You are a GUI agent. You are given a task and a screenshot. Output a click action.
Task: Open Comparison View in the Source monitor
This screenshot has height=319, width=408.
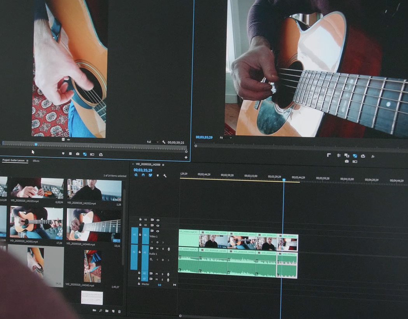(92, 154)
